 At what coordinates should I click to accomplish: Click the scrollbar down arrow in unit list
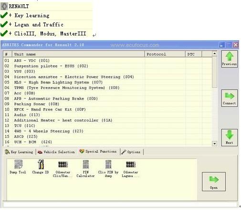(215, 144)
